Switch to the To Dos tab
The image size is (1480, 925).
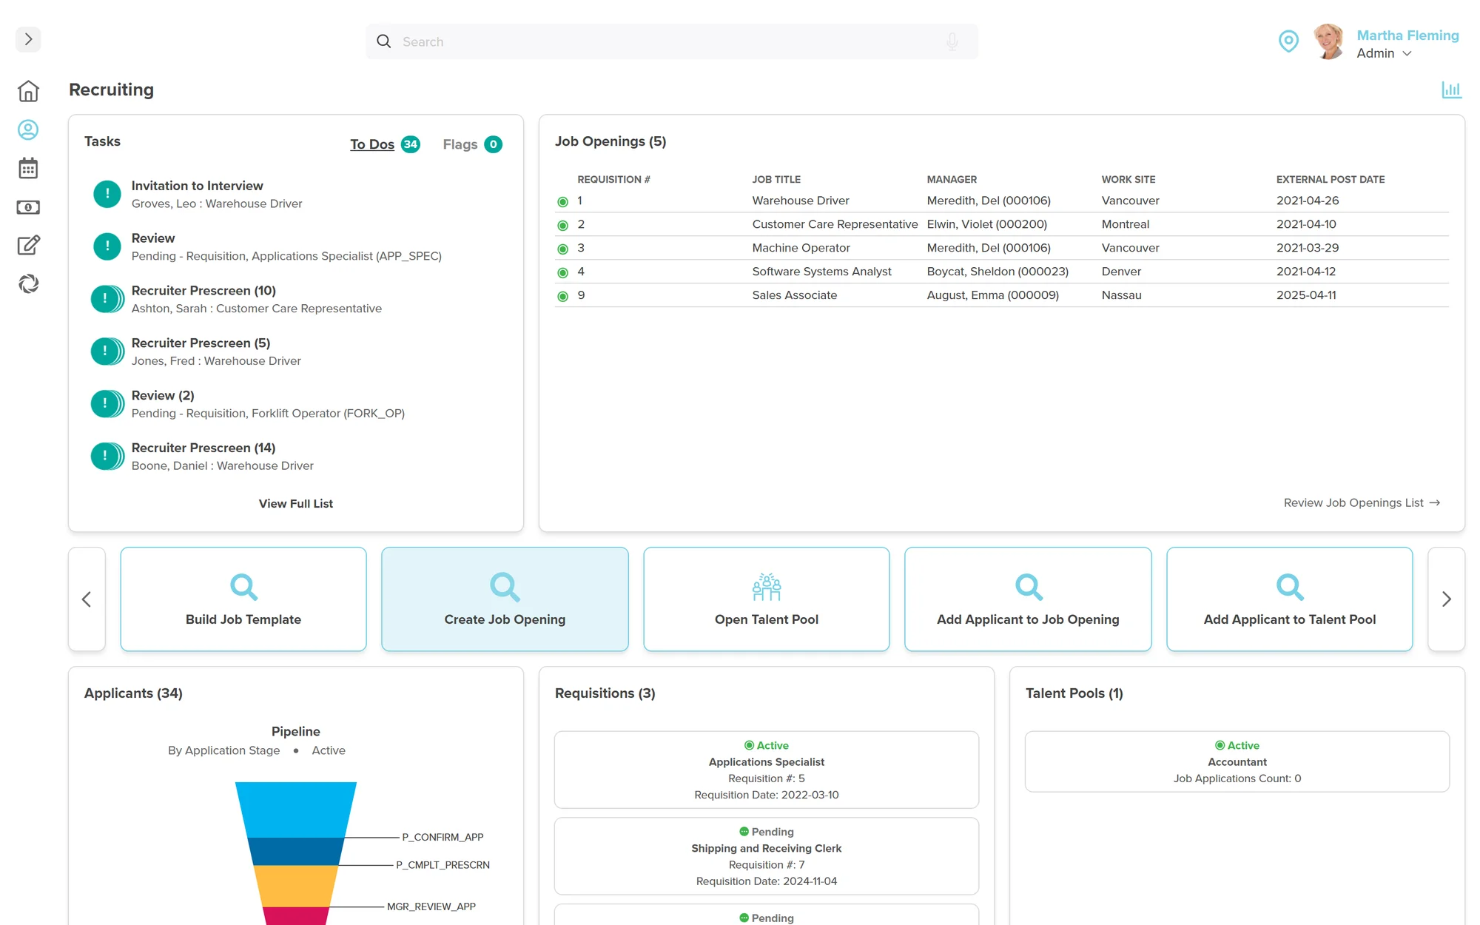click(x=384, y=144)
